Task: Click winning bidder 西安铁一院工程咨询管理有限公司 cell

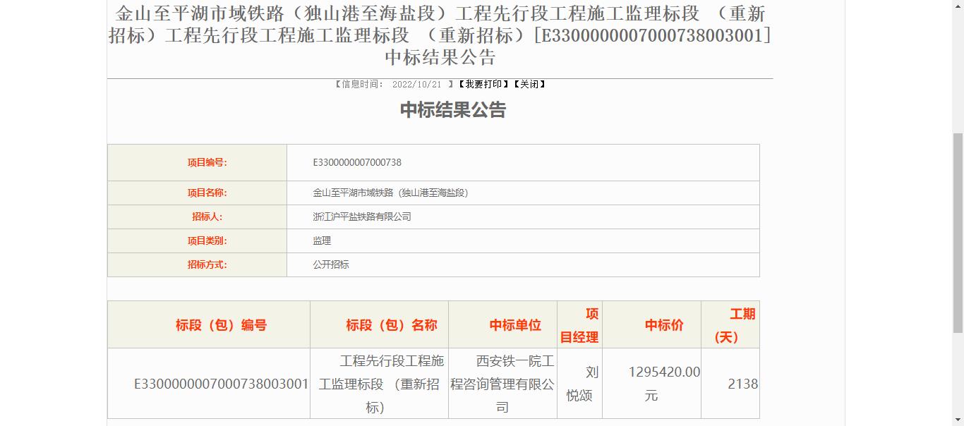Action: [x=502, y=384]
